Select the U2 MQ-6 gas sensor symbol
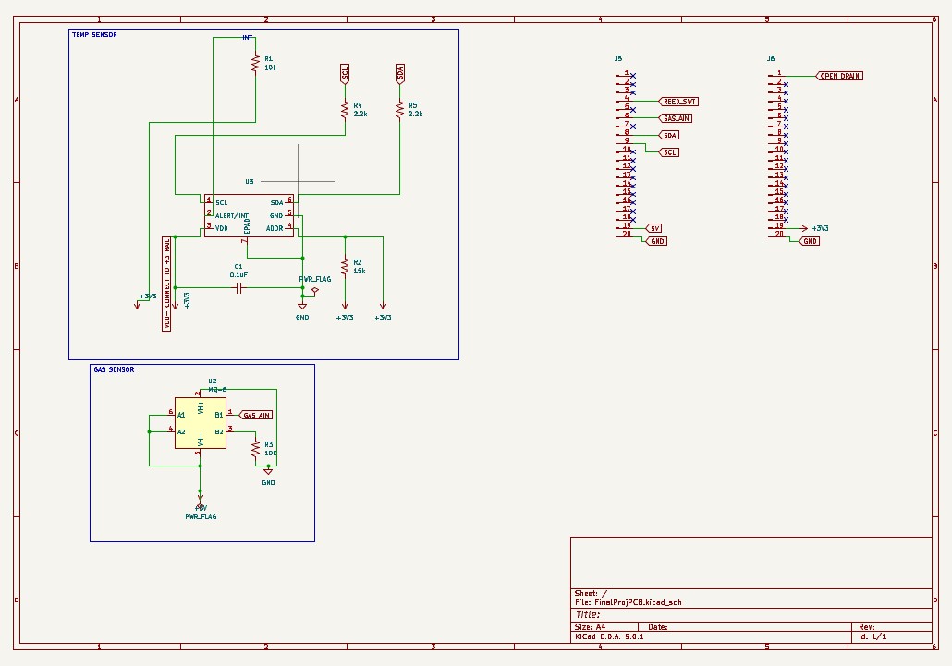This screenshot has width=952, height=666. 201,423
